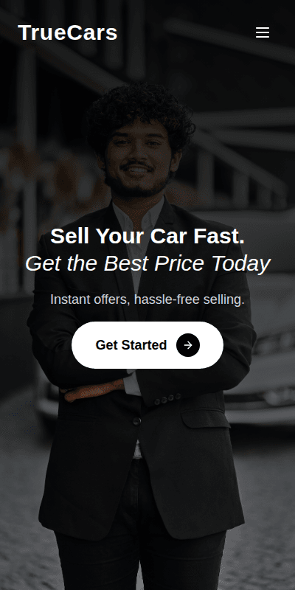Go home via the TrueCars logo
The height and width of the screenshot is (590, 295).
68,32
